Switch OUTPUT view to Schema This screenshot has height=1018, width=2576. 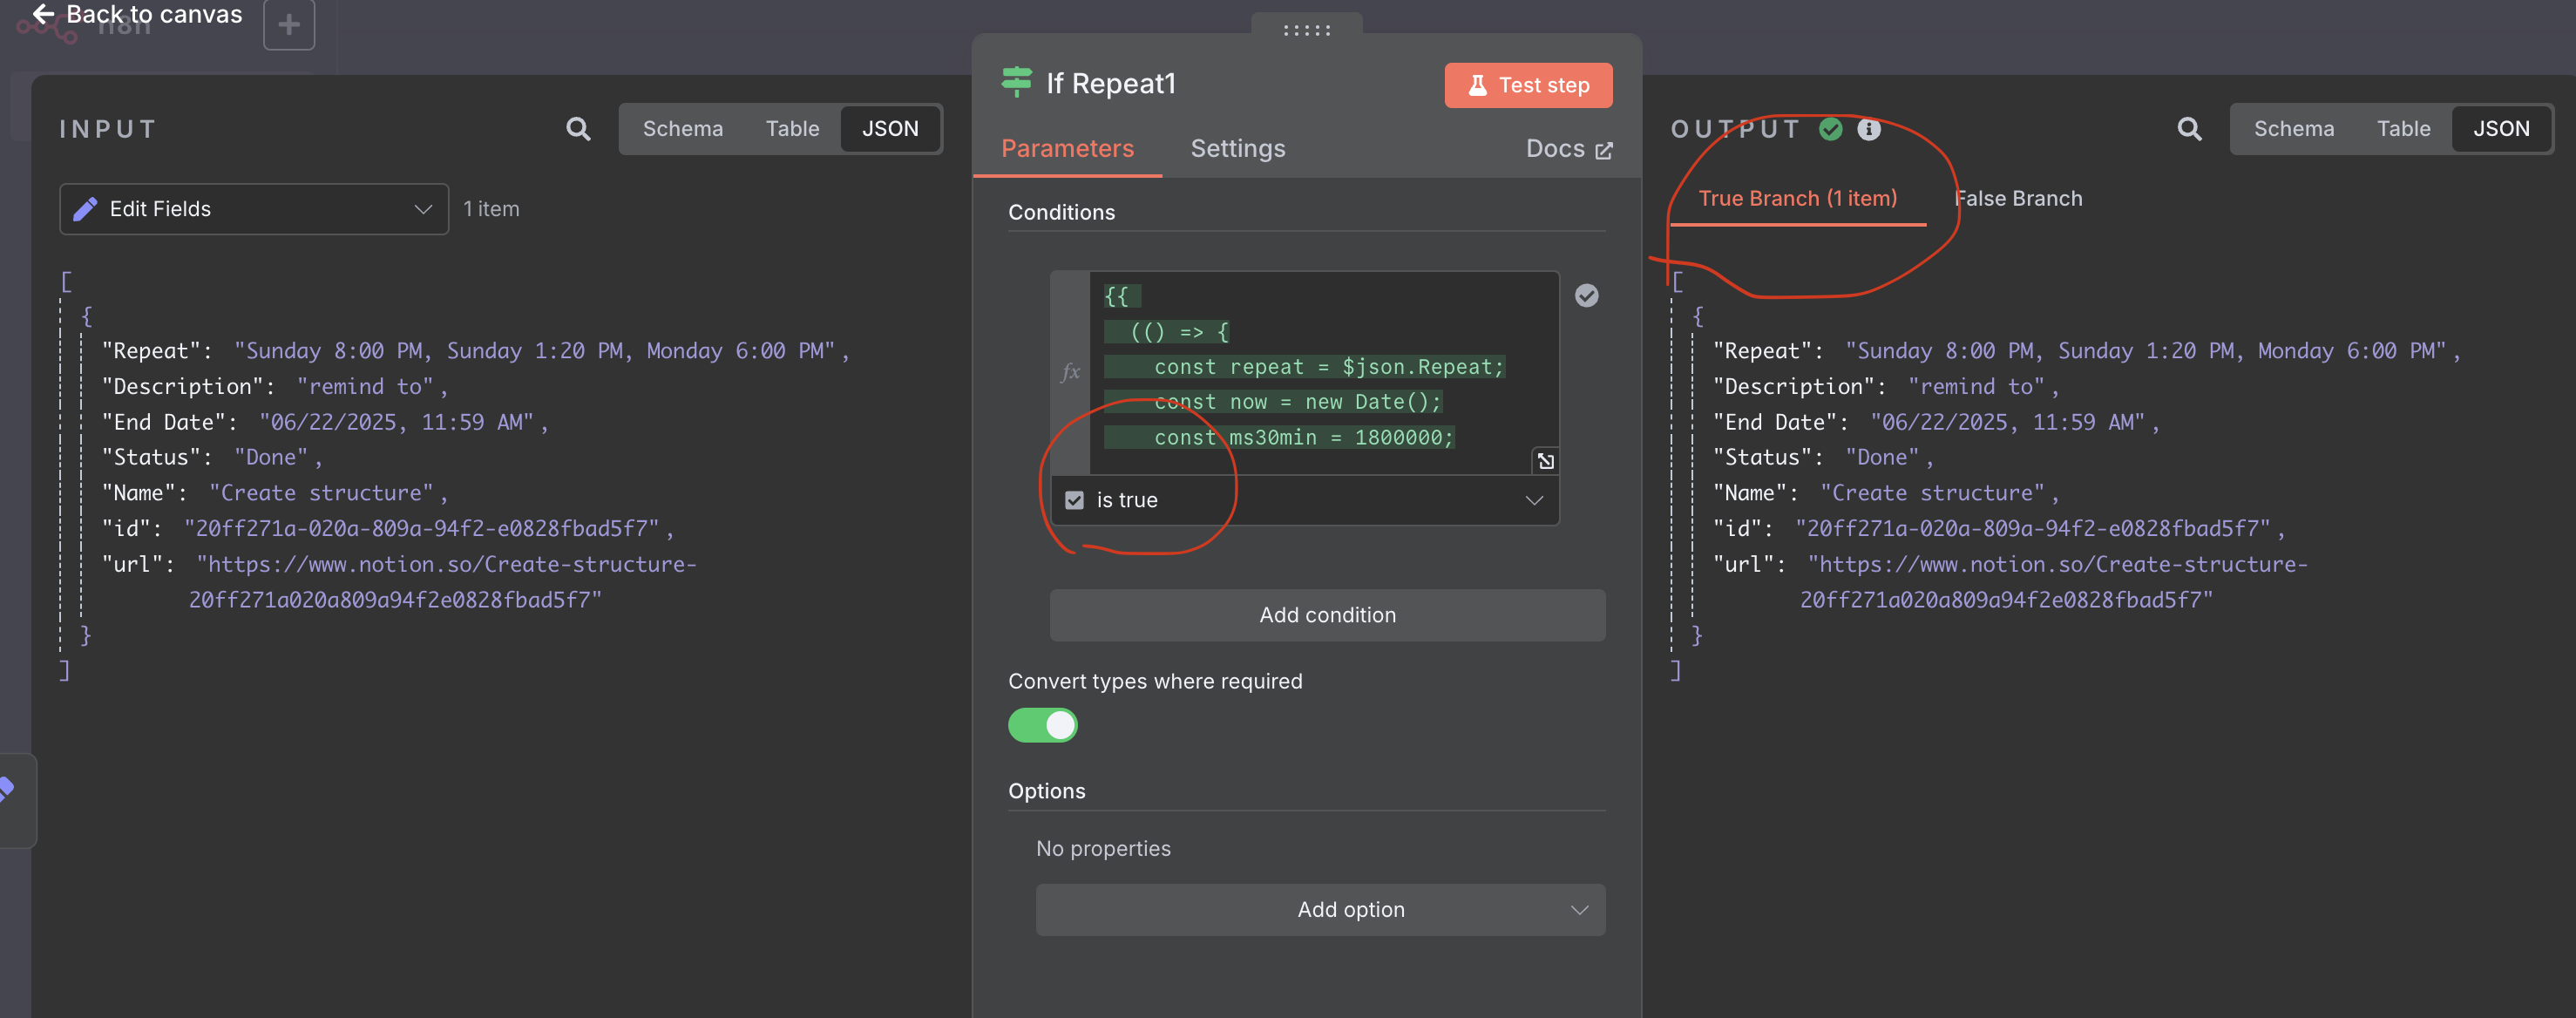coord(2293,129)
